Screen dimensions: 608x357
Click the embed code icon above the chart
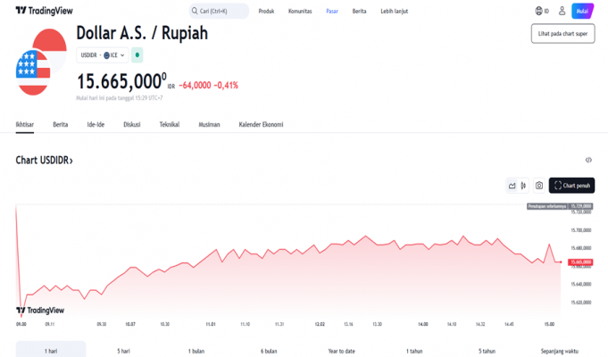click(x=588, y=160)
